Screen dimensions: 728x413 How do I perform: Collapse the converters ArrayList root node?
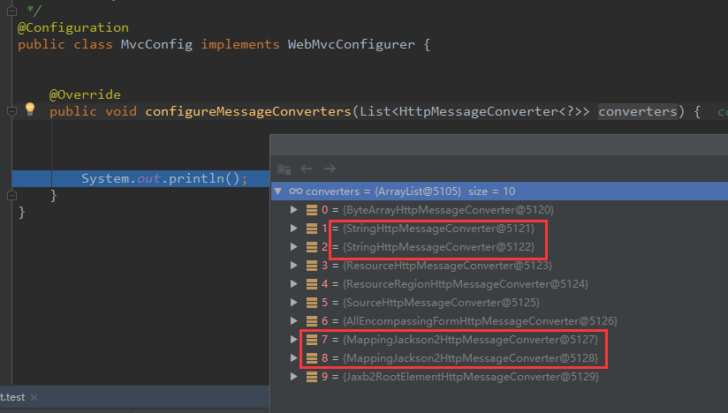click(278, 191)
